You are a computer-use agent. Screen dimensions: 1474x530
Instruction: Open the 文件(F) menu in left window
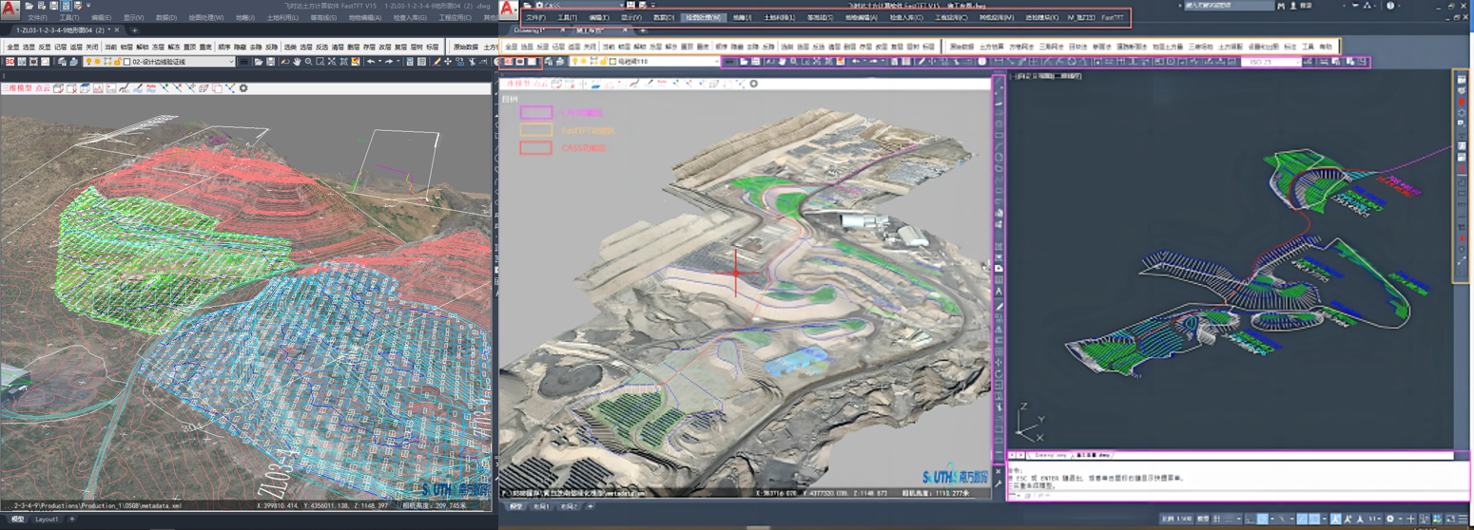(x=37, y=17)
